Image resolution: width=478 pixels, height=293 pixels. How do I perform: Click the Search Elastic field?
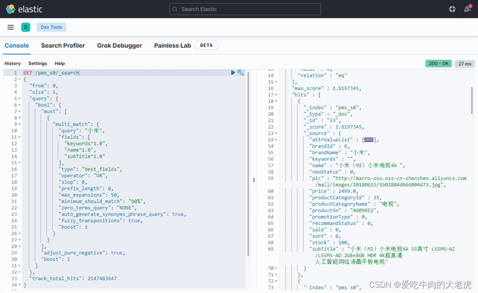tap(245, 9)
